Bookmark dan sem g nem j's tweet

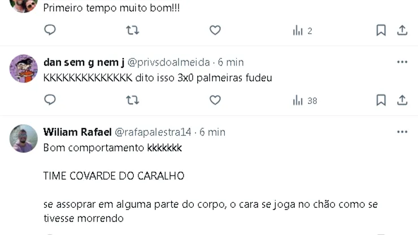381,100
